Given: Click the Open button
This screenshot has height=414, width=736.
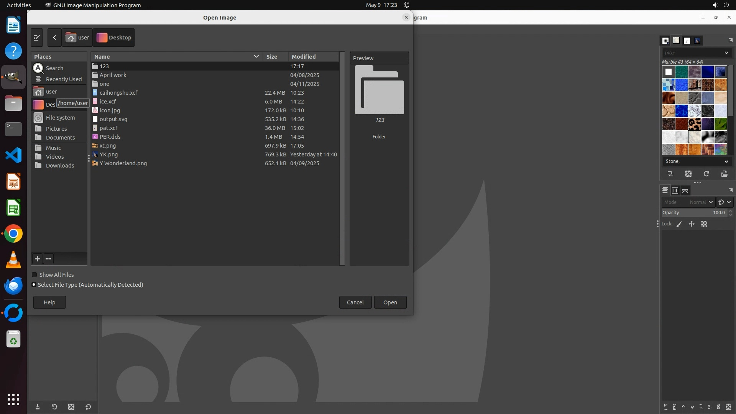Looking at the screenshot, I should 390,302.
